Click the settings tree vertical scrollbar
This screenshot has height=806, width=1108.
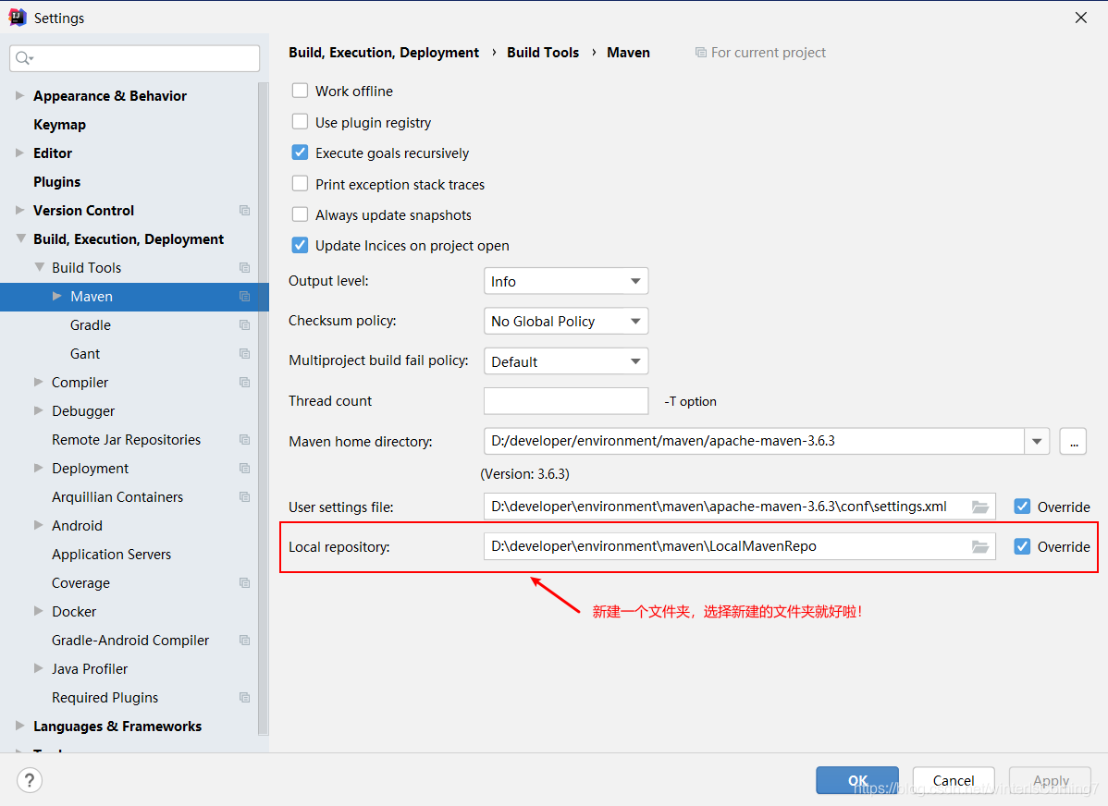(x=263, y=409)
